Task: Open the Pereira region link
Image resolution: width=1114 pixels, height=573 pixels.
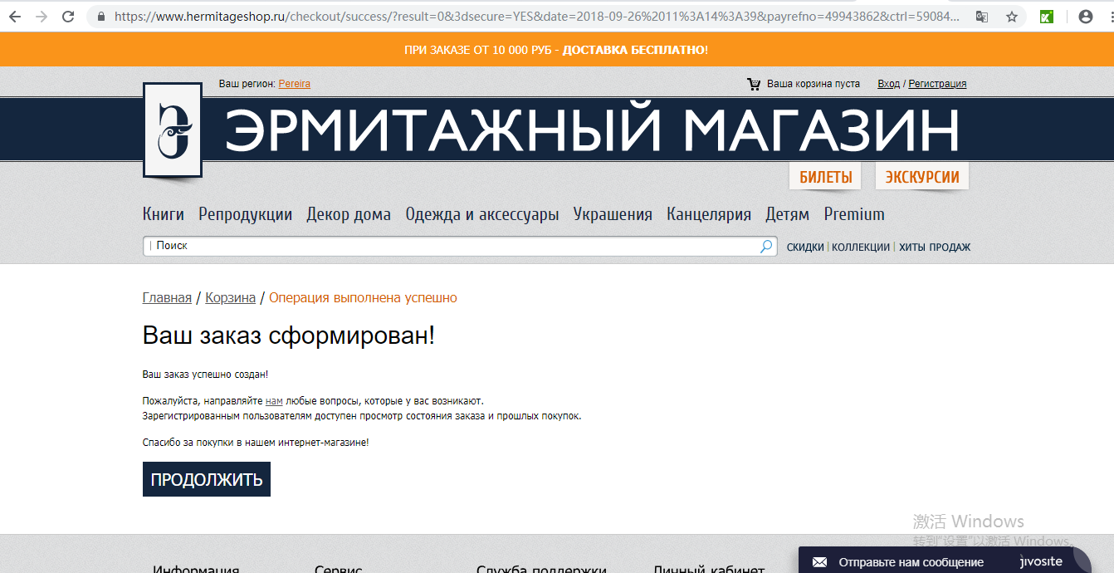Action: tap(295, 84)
